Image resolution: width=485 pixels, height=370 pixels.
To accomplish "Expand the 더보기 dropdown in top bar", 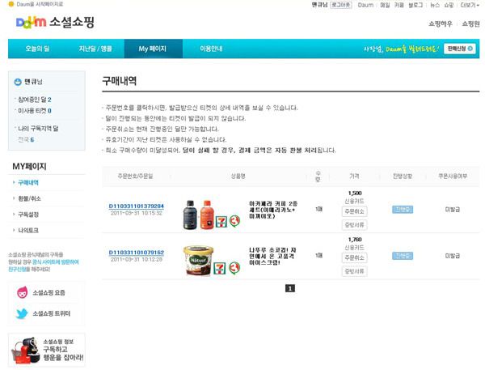I will pyautogui.click(x=470, y=5).
